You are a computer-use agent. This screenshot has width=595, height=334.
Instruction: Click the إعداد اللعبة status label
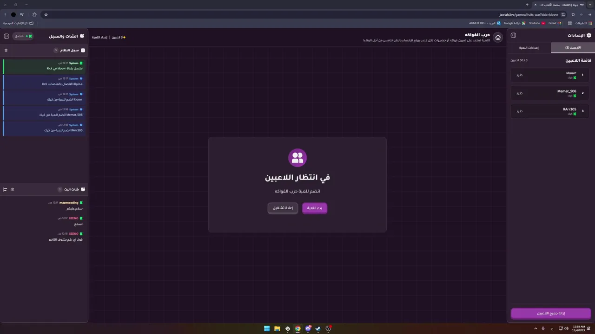[x=99, y=37]
